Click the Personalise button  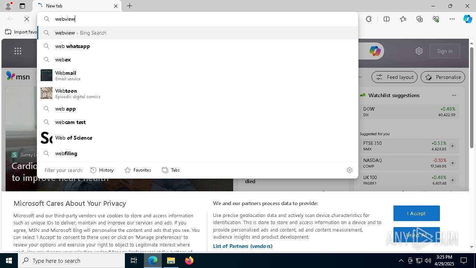tap(443, 77)
